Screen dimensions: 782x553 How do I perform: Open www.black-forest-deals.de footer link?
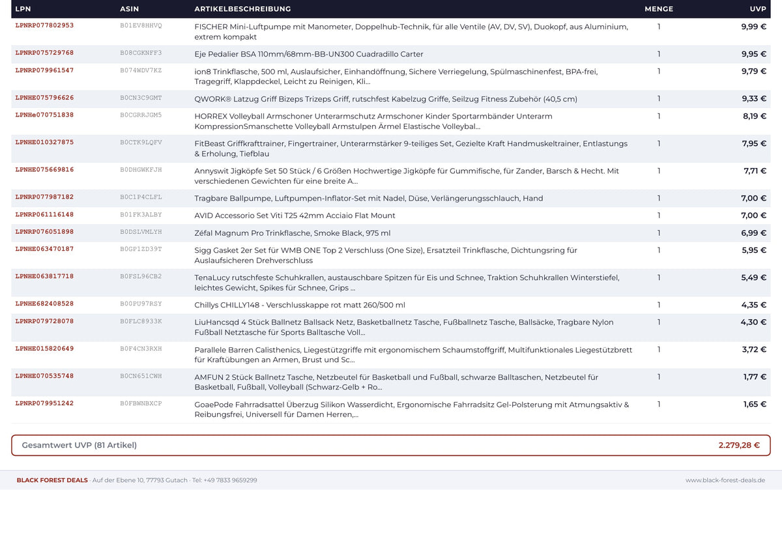tap(725, 480)
